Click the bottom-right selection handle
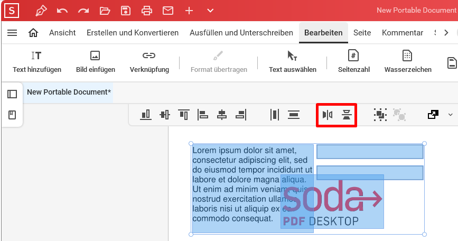Screen dimensions: 458x241 (x=424, y=234)
